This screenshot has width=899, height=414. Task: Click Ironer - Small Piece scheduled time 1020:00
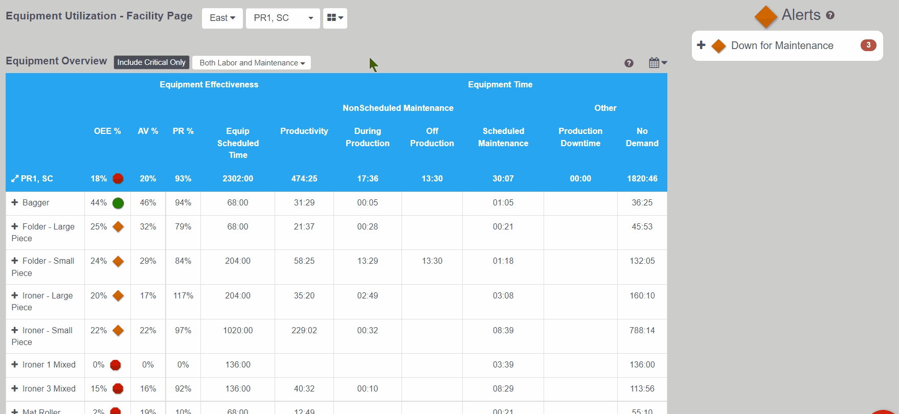click(238, 330)
